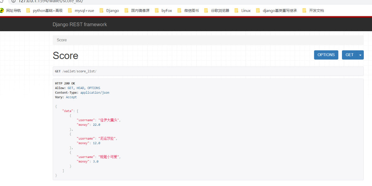Click the application/json content type value
This screenshot has width=372, height=186.
(95, 92)
